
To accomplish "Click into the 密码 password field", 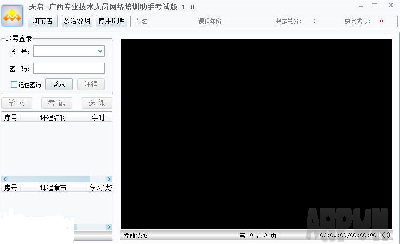I will [x=69, y=68].
